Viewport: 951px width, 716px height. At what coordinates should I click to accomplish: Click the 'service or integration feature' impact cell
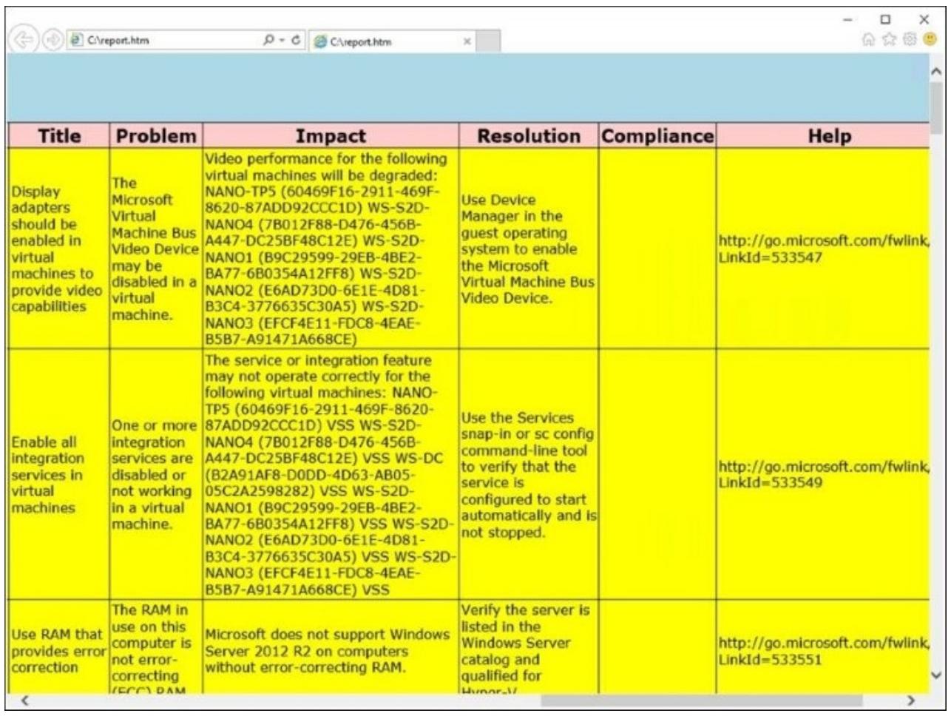tap(331, 475)
